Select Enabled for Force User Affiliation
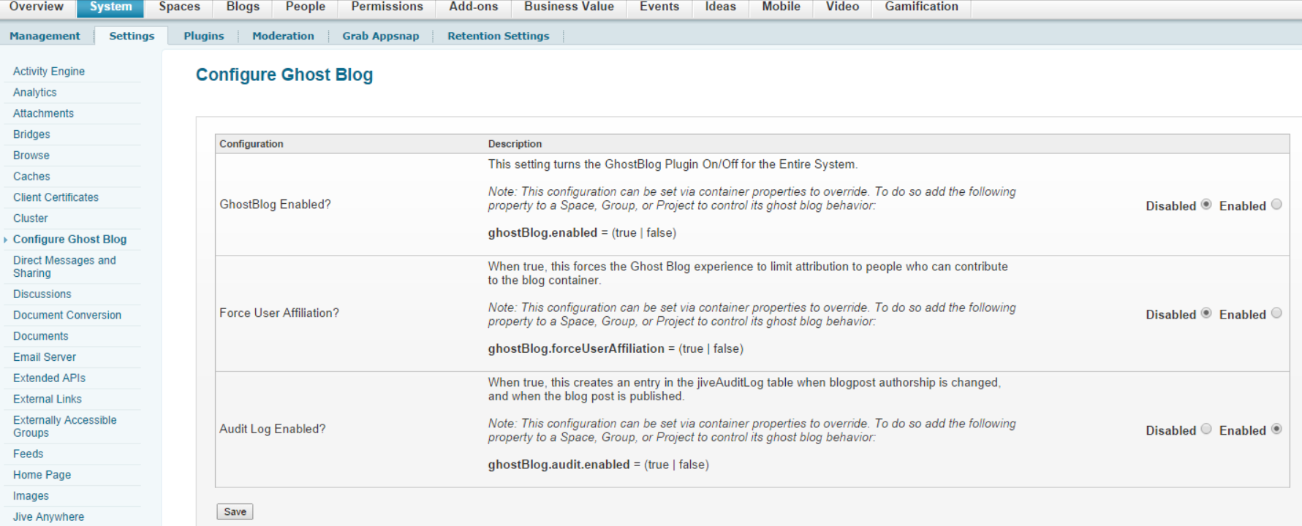 click(1276, 313)
